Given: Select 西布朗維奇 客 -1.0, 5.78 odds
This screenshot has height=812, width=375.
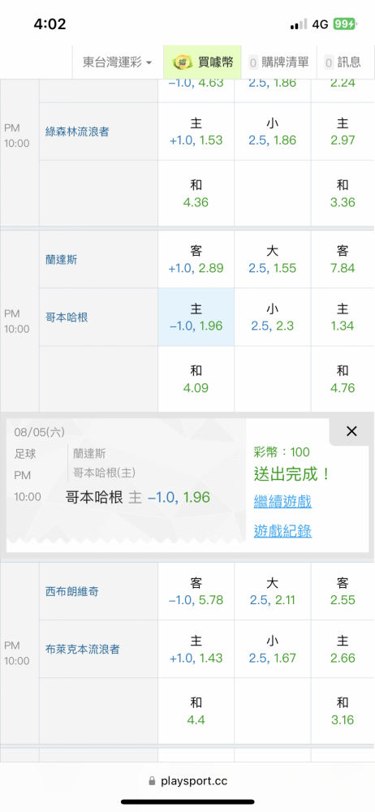Looking at the screenshot, I should [x=196, y=591].
